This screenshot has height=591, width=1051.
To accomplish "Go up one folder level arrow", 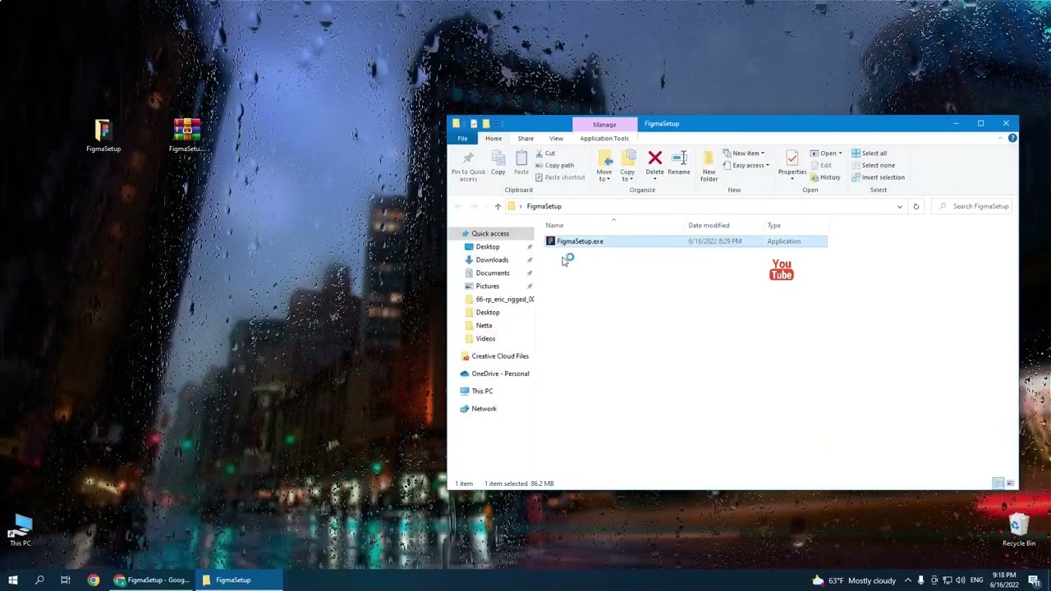I will point(498,207).
